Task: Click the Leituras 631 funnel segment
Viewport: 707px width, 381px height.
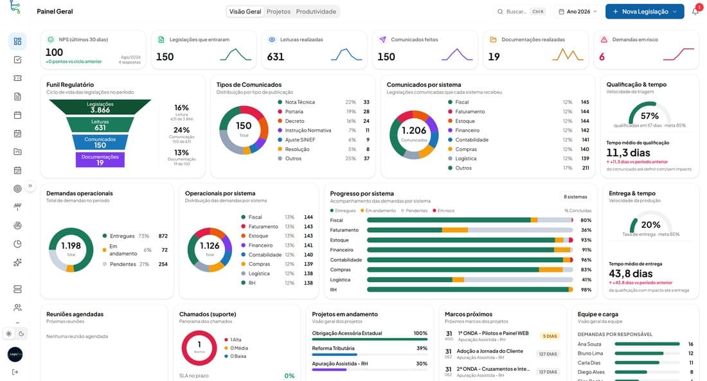Action: (100, 125)
